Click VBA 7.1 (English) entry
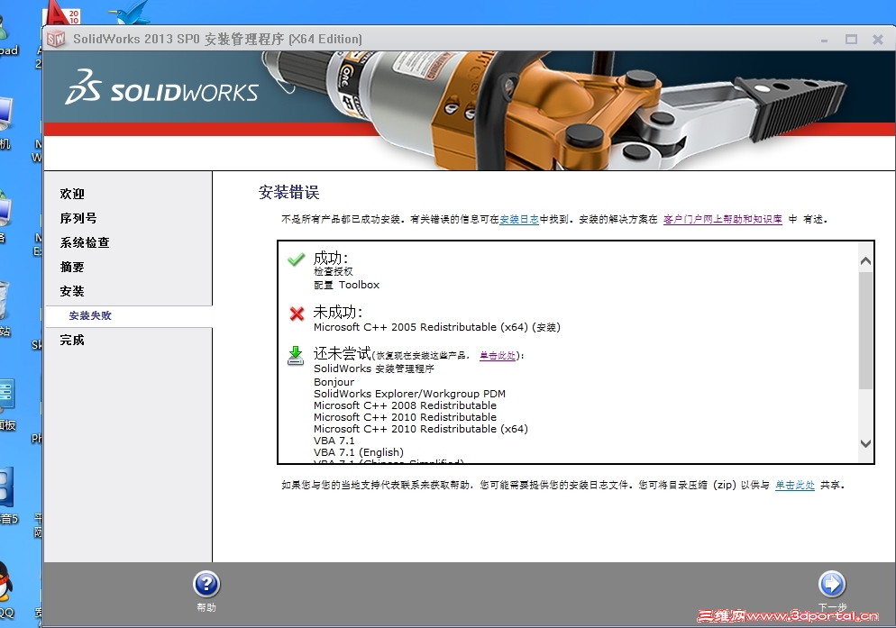The width and height of the screenshot is (896, 628). click(358, 452)
